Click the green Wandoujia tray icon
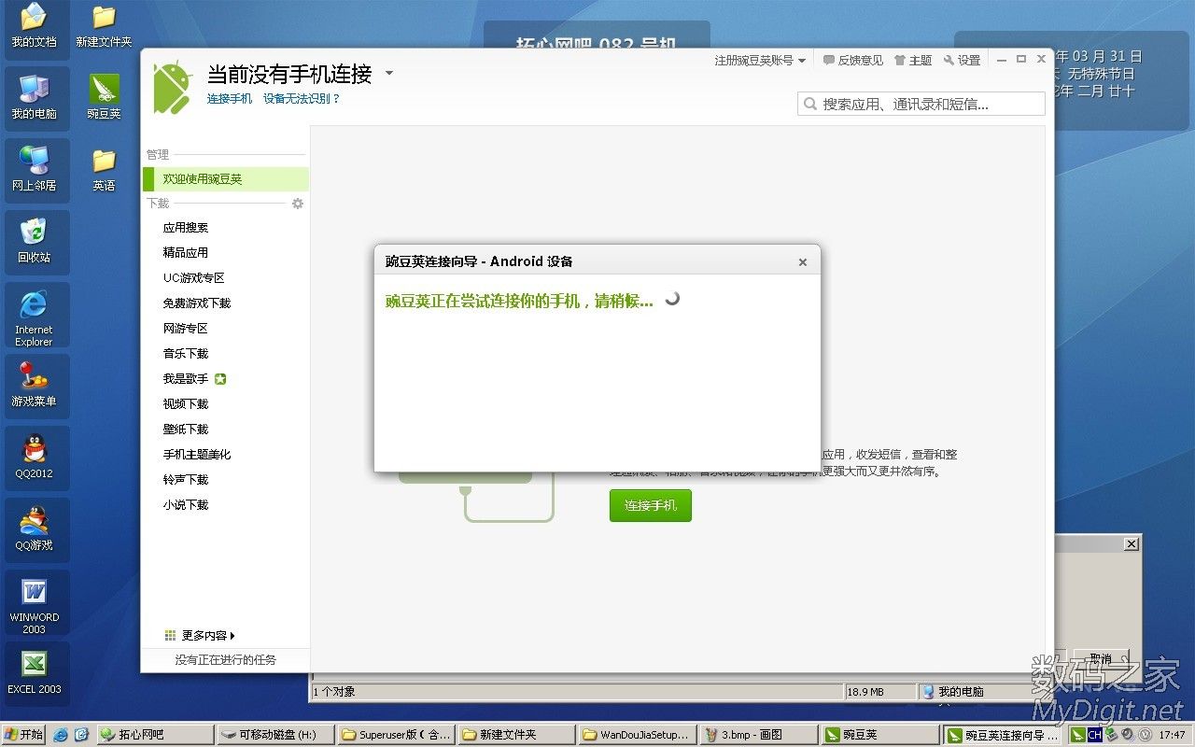 (x=1077, y=735)
